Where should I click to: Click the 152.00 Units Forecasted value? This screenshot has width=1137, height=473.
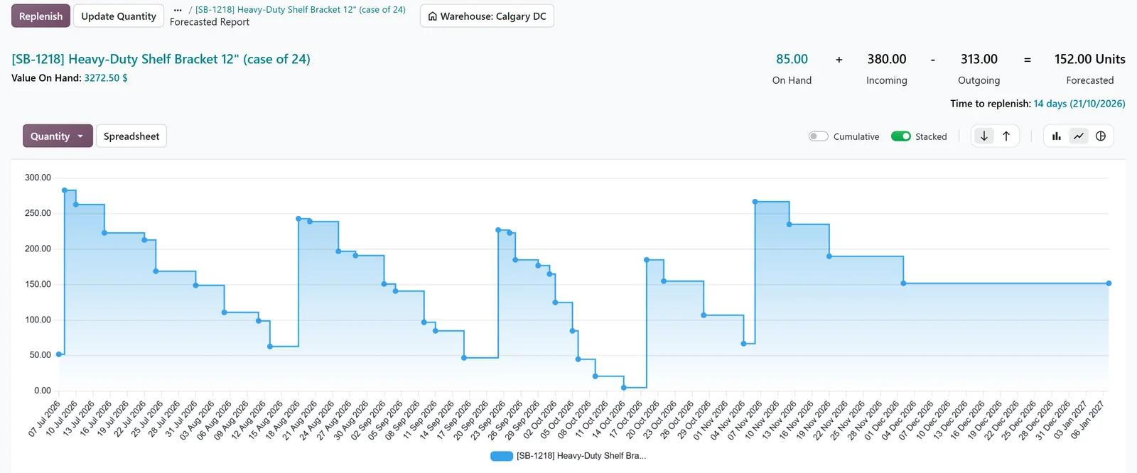tap(1090, 60)
